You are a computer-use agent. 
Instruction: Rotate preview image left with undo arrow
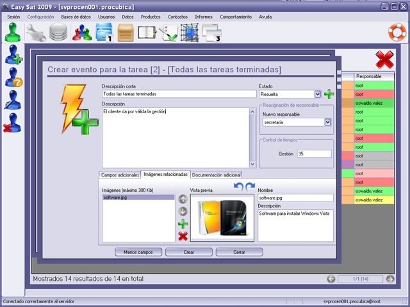tap(239, 186)
